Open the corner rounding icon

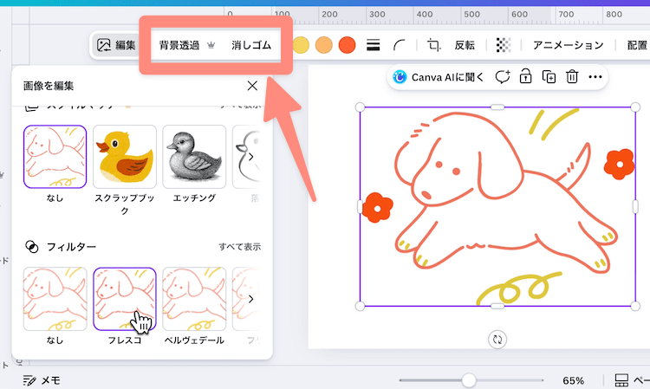[x=400, y=45]
